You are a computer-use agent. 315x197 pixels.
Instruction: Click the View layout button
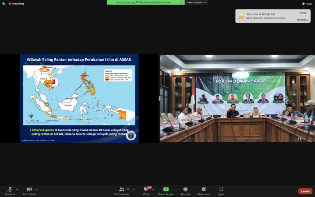pos(307,4)
